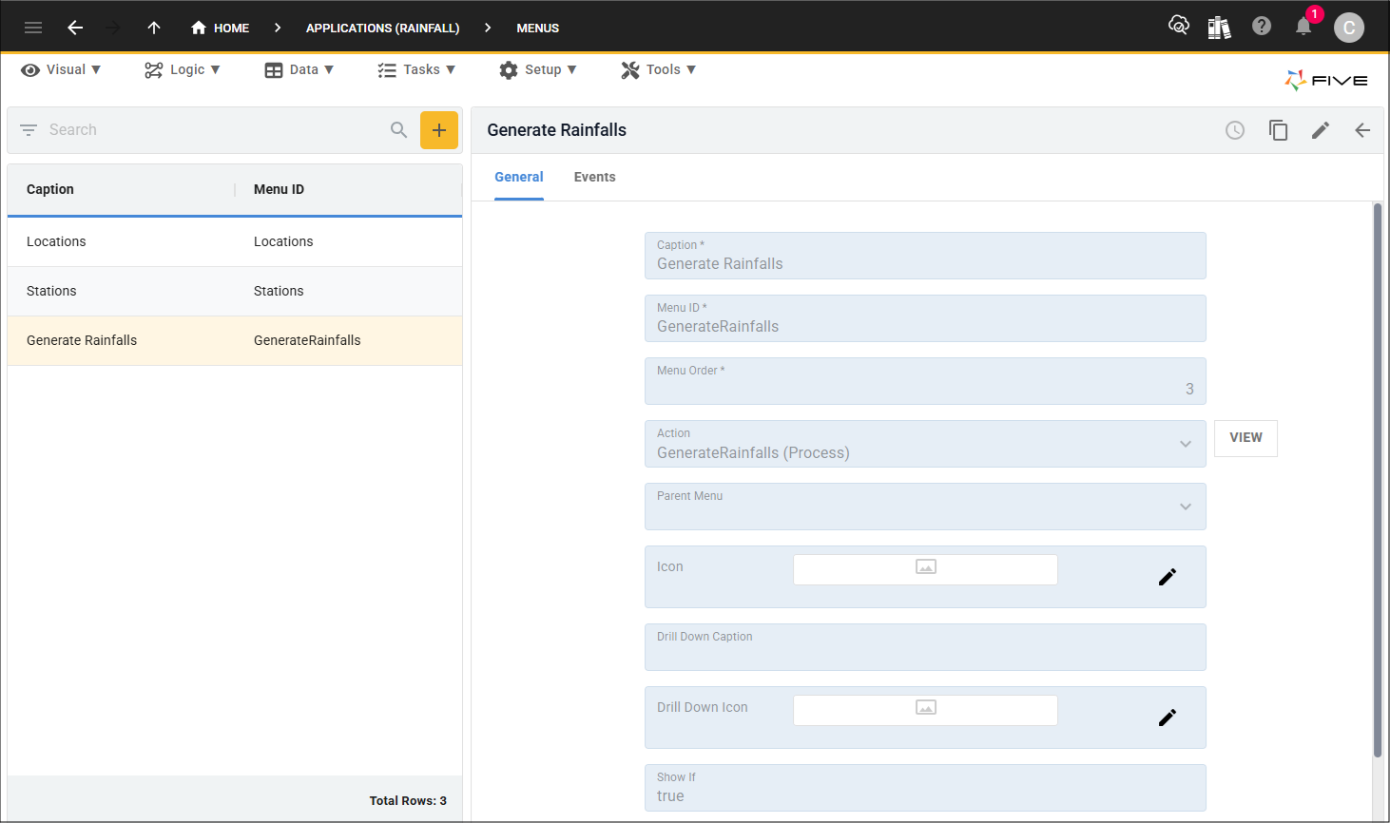Click the Icon image placeholder

tap(925, 569)
